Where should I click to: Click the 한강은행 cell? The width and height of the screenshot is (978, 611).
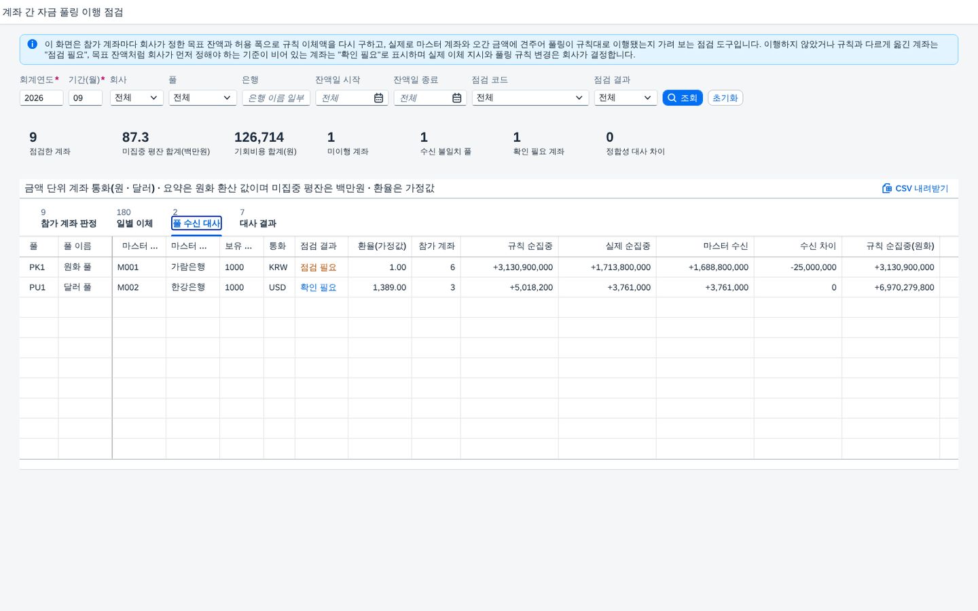pos(193,288)
